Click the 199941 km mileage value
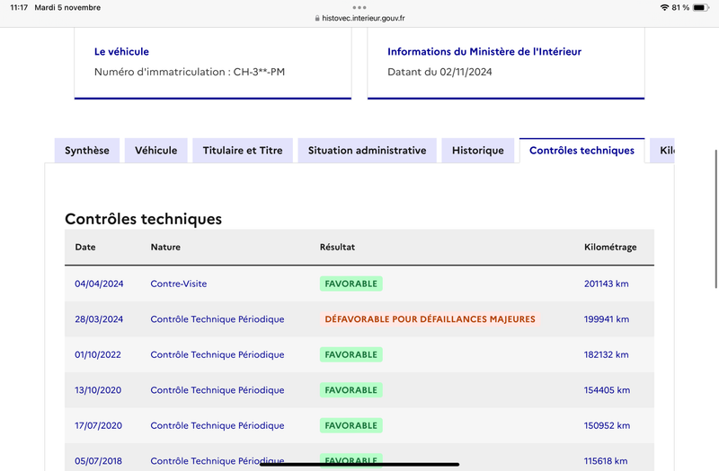This screenshot has width=719, height=471. [x=606, y=319]
